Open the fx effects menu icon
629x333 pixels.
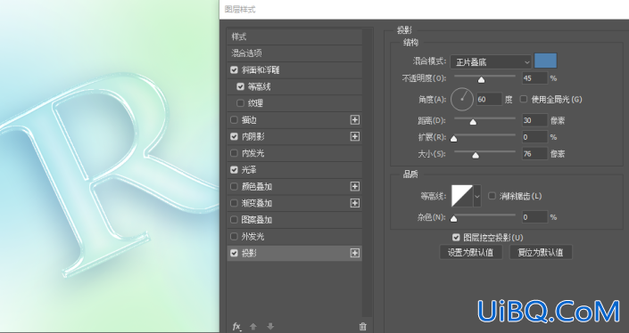pyautogui.click(x=237, y=327)
